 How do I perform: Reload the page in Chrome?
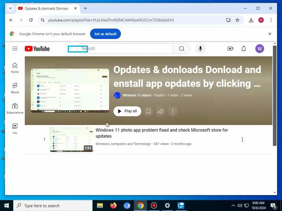point(31,20)
